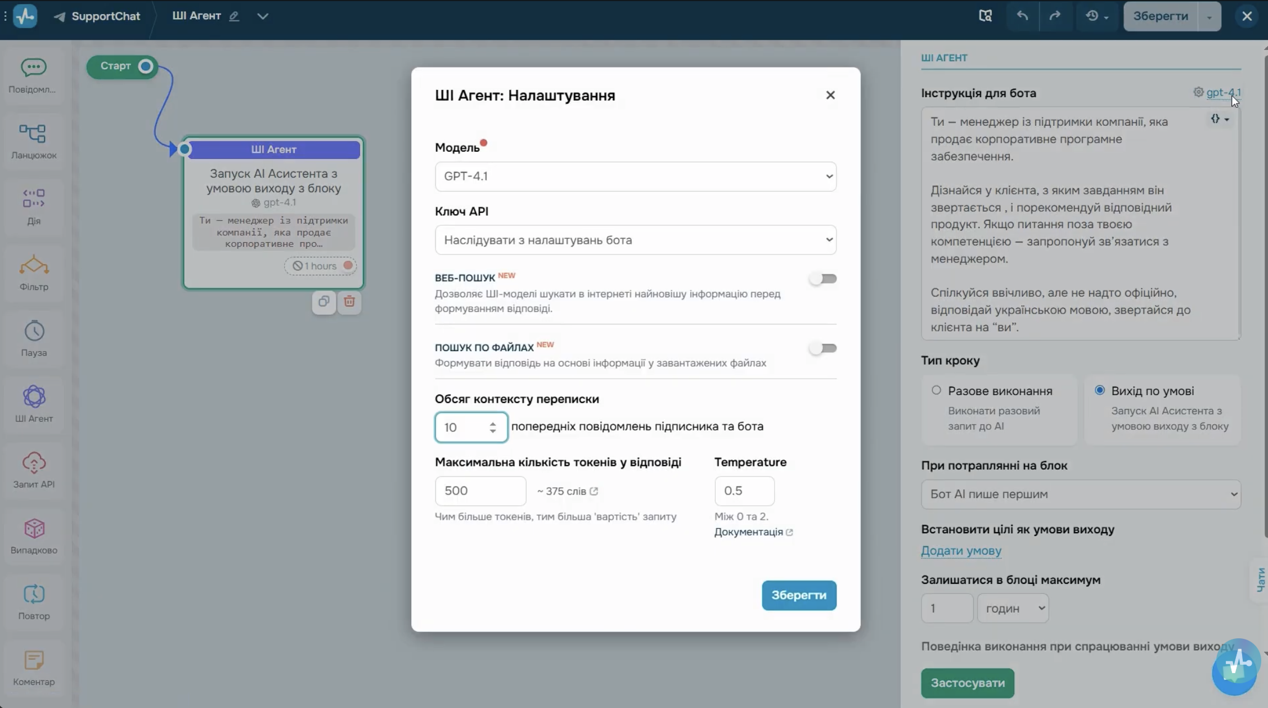Click the Temperature input field
1268x708 pixels.
(x=744, y=491)
